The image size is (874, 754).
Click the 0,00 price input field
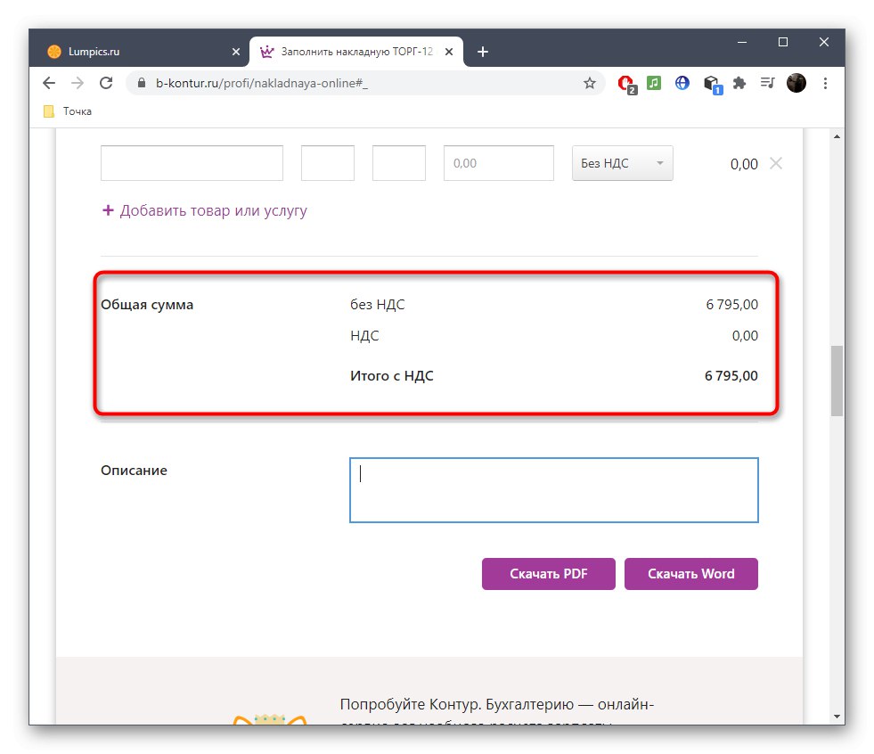(x=499, y=163)
